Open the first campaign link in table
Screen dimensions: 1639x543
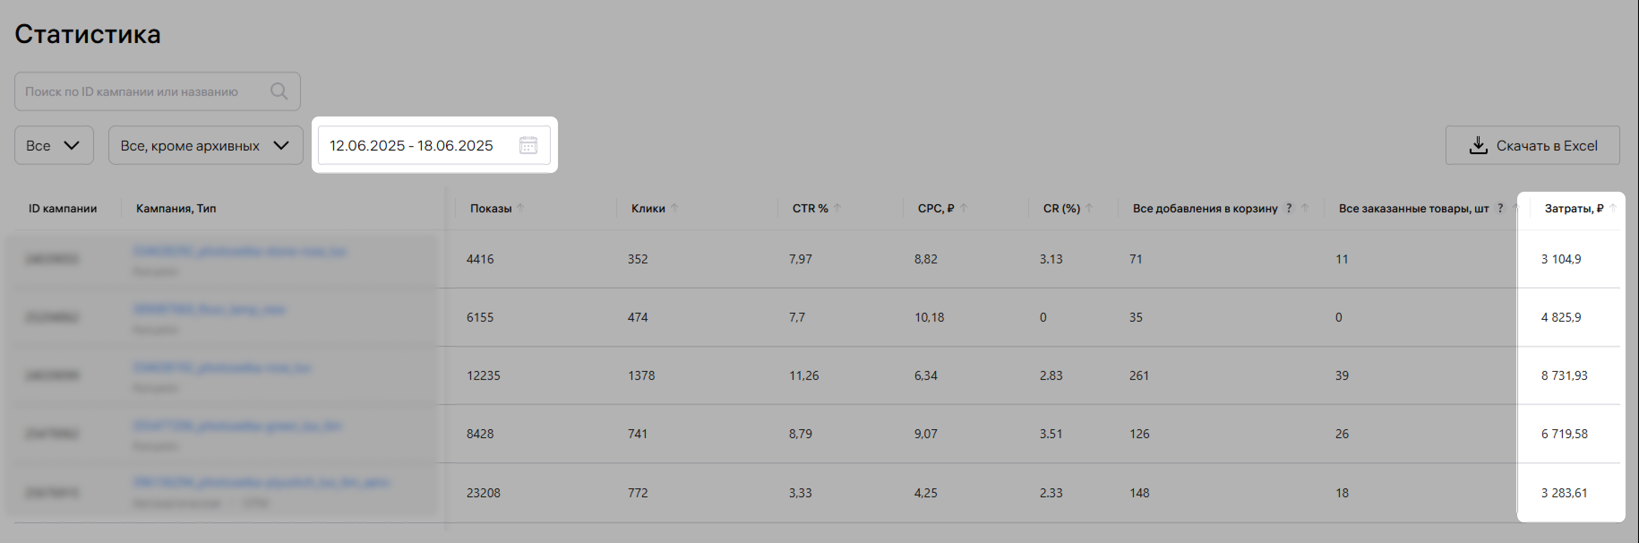(240, 251)
